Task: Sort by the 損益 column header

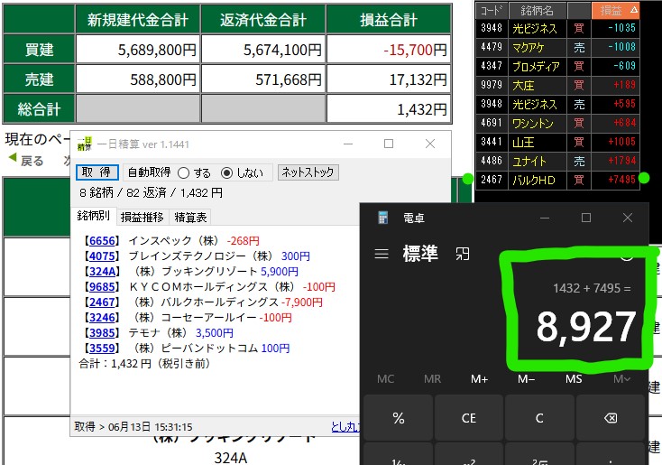Action: pos(616,10)
